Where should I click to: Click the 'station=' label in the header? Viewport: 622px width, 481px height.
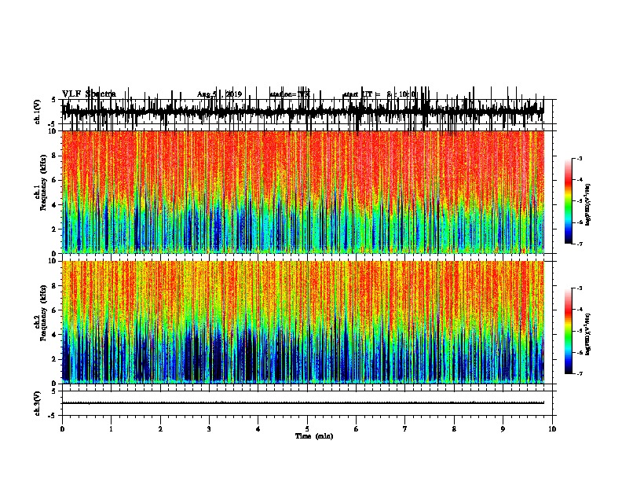tap(284, 94)
